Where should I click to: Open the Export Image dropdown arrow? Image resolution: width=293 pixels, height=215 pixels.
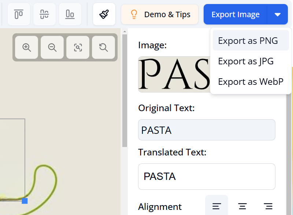coord(278,14)
